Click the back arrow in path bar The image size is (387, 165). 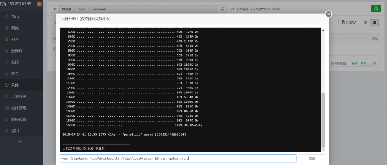56,8
